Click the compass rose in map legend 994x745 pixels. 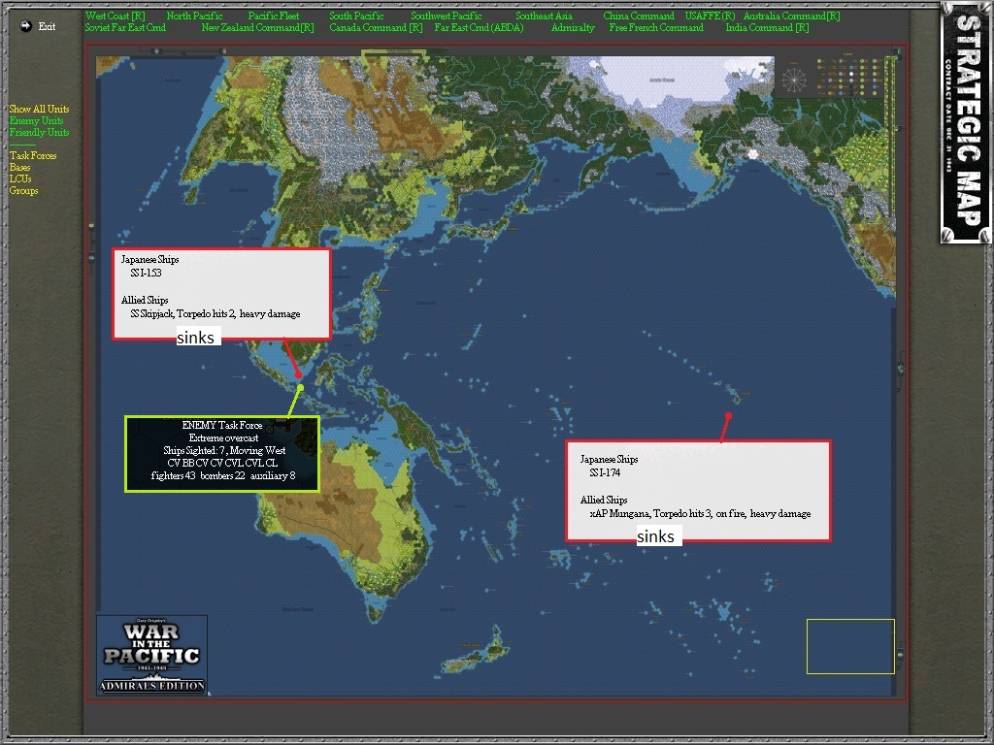[794, 80]
